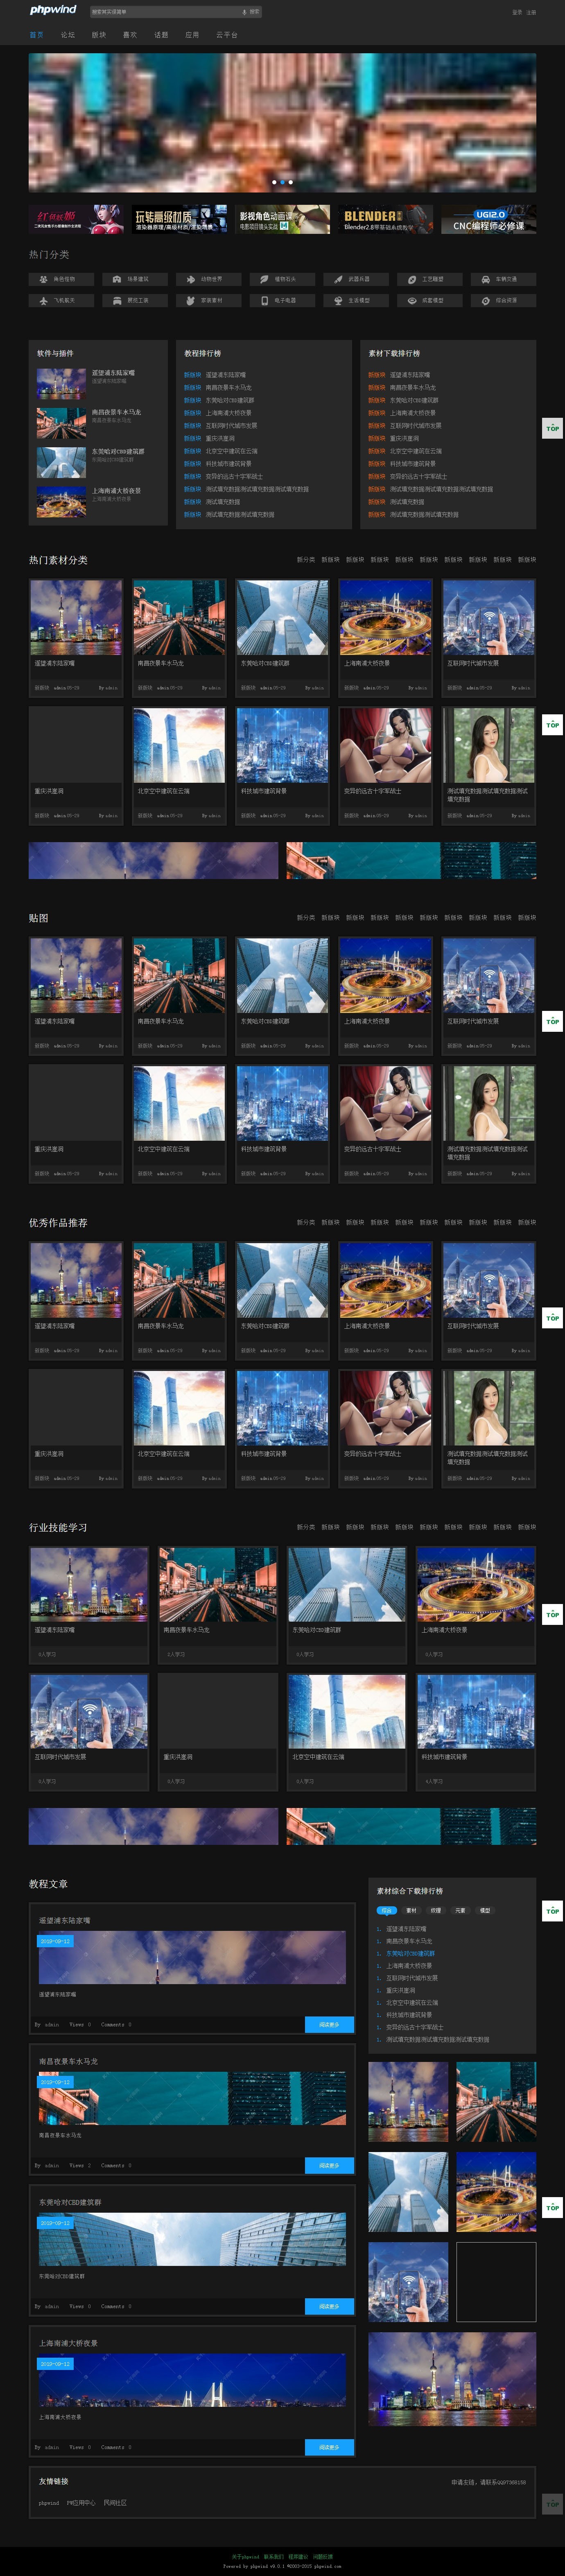Select the last carousel dot on the hero banner
The height and width of the screenshot is (2576, 565).
coord(291,182)
